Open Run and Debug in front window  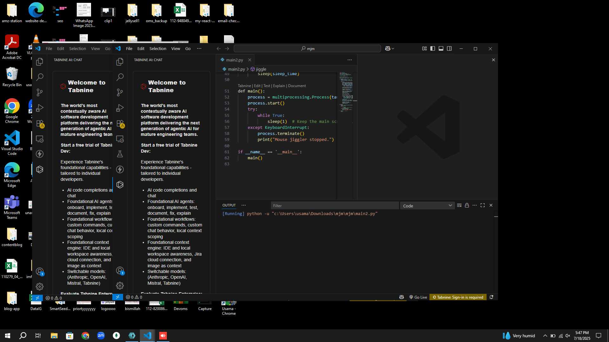120,108
